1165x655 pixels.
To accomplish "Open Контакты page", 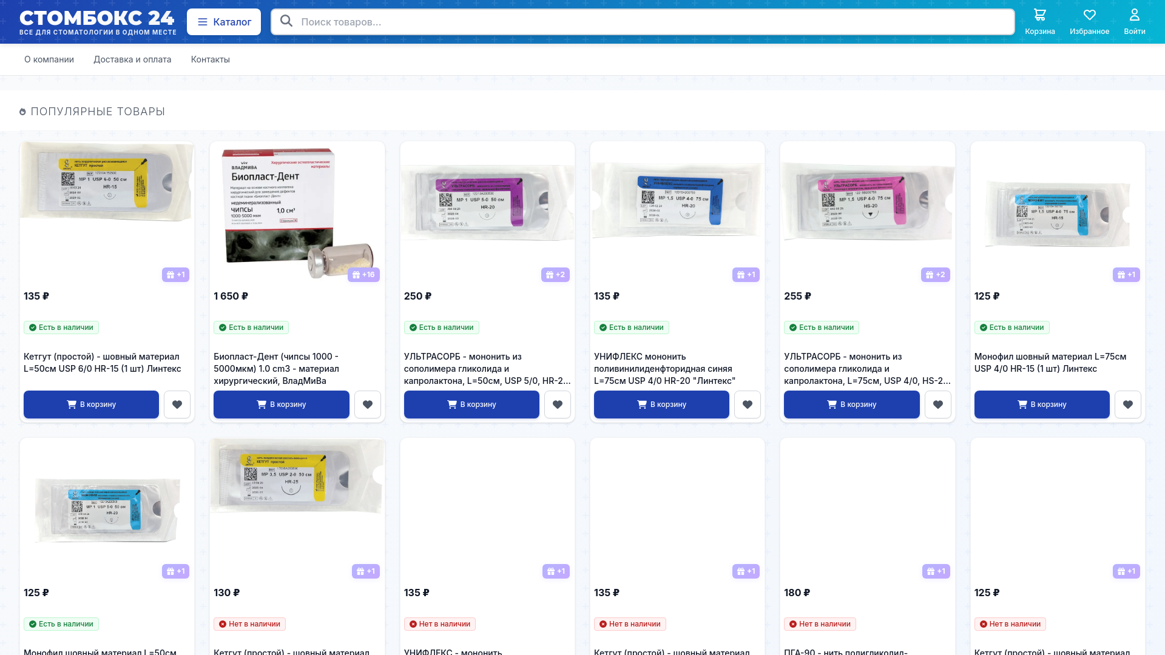I will [211, 59].
